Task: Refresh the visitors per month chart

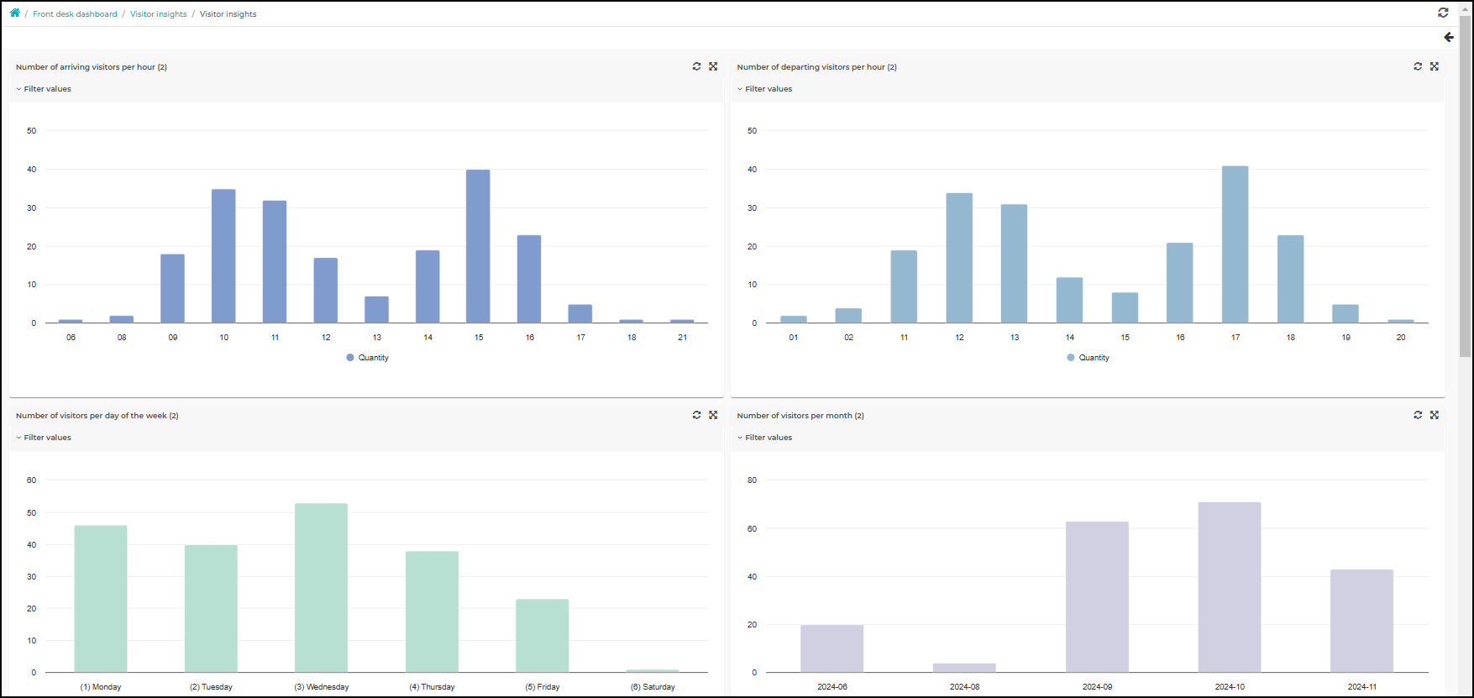Action: tap(1418, 415)
